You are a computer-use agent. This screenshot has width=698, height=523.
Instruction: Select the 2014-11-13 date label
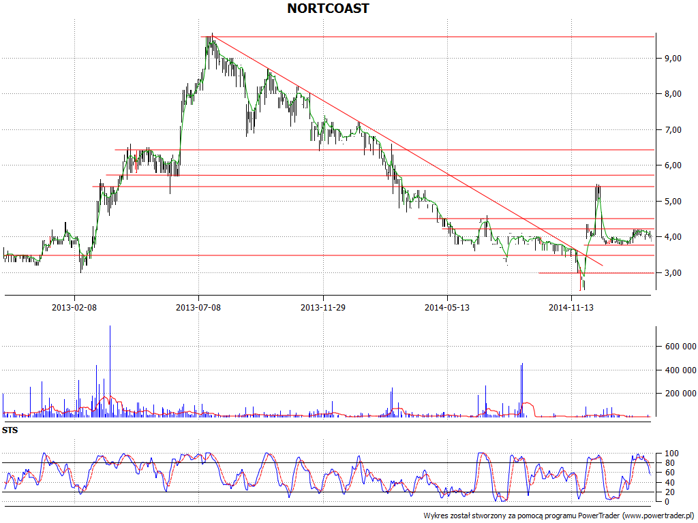[x=571, y=307]
